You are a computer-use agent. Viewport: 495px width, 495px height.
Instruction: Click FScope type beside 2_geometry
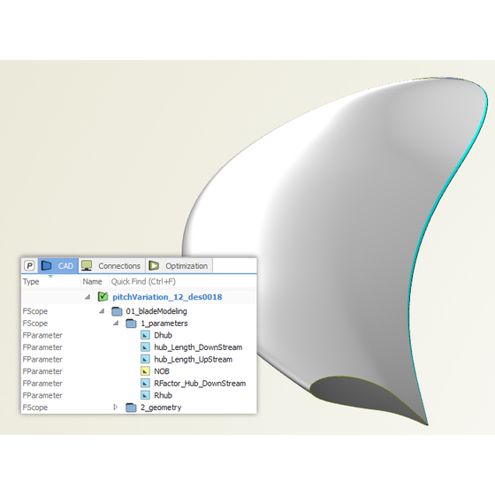click(35, 407)
